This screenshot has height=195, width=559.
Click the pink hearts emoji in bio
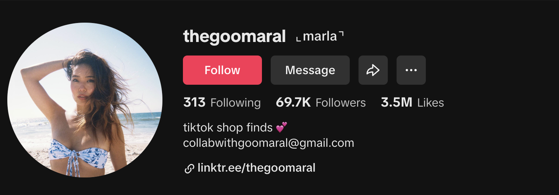click(x=281, y=127)
